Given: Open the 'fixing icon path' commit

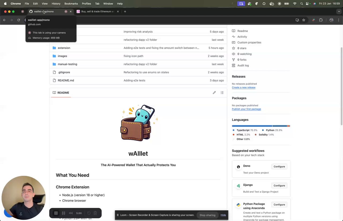Looking at the screenshot, I should pyautogui.click(x=133, y=56).
